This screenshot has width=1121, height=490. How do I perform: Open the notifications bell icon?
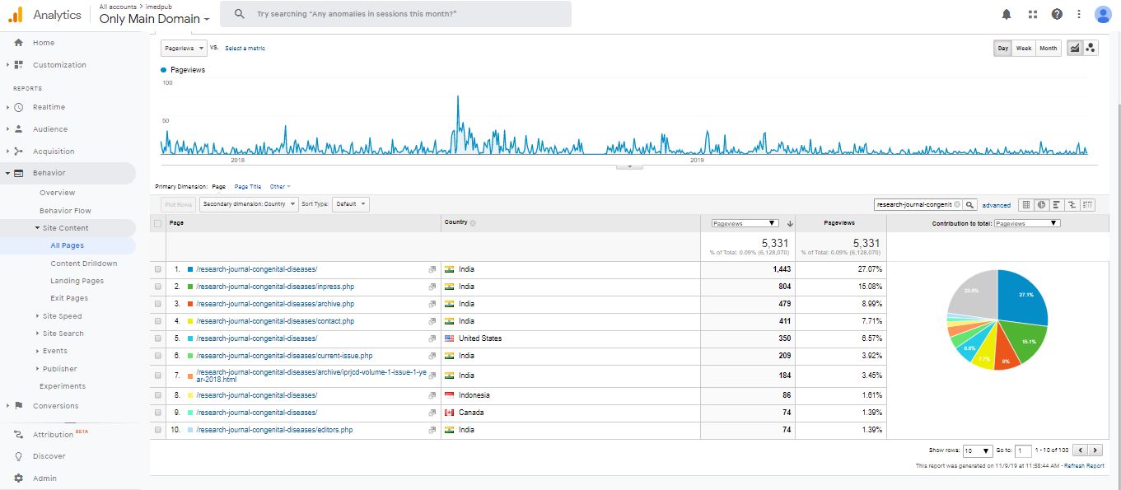tap(1007, 14)
